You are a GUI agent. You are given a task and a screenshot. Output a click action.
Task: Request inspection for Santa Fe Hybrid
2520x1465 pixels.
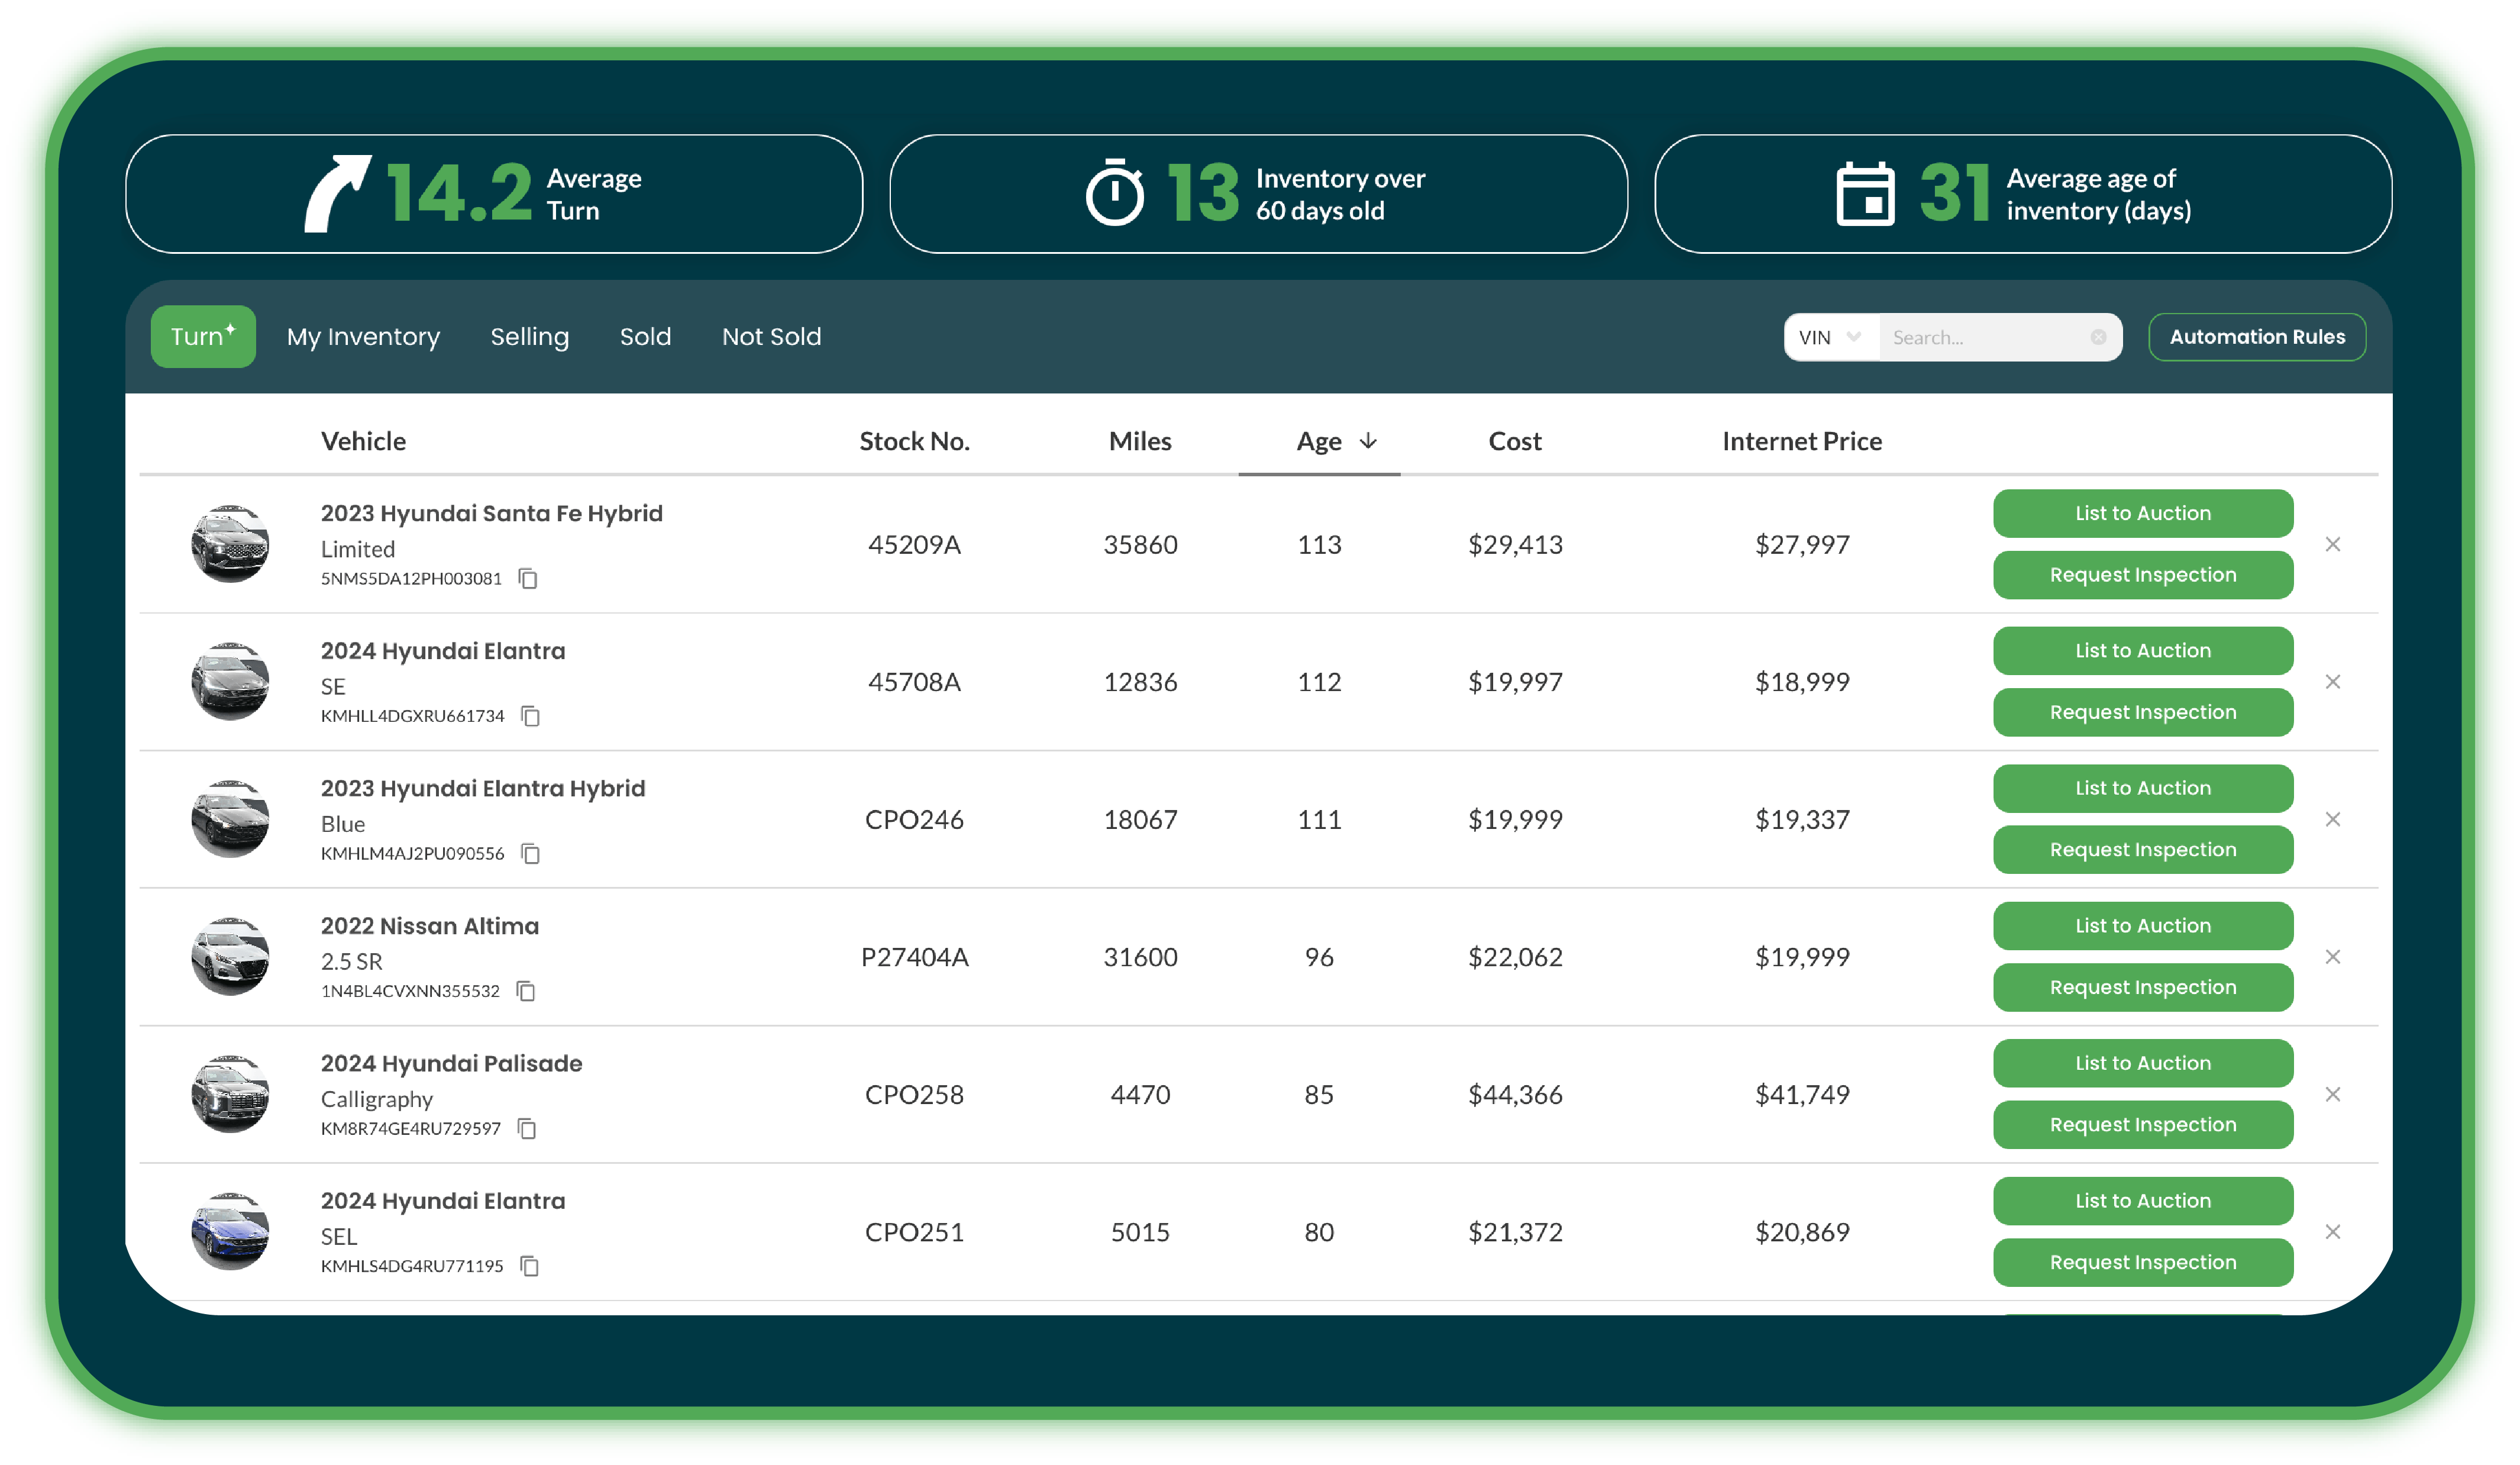point(2142,575)
